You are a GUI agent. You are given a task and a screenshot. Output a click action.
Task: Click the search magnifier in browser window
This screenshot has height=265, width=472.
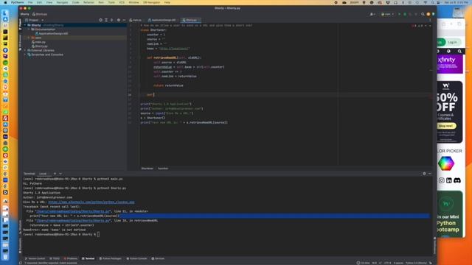(459, 52)
